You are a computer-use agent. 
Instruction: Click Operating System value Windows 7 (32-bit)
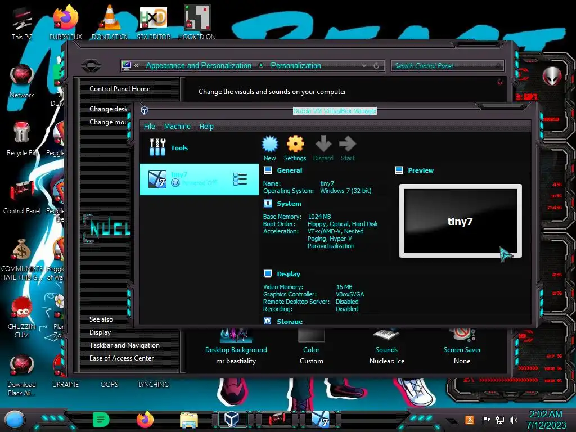coord(346,191)
